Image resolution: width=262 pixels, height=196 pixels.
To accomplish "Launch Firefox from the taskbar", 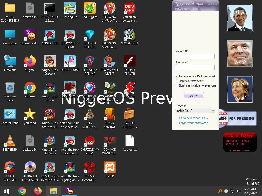I will 38,191.
